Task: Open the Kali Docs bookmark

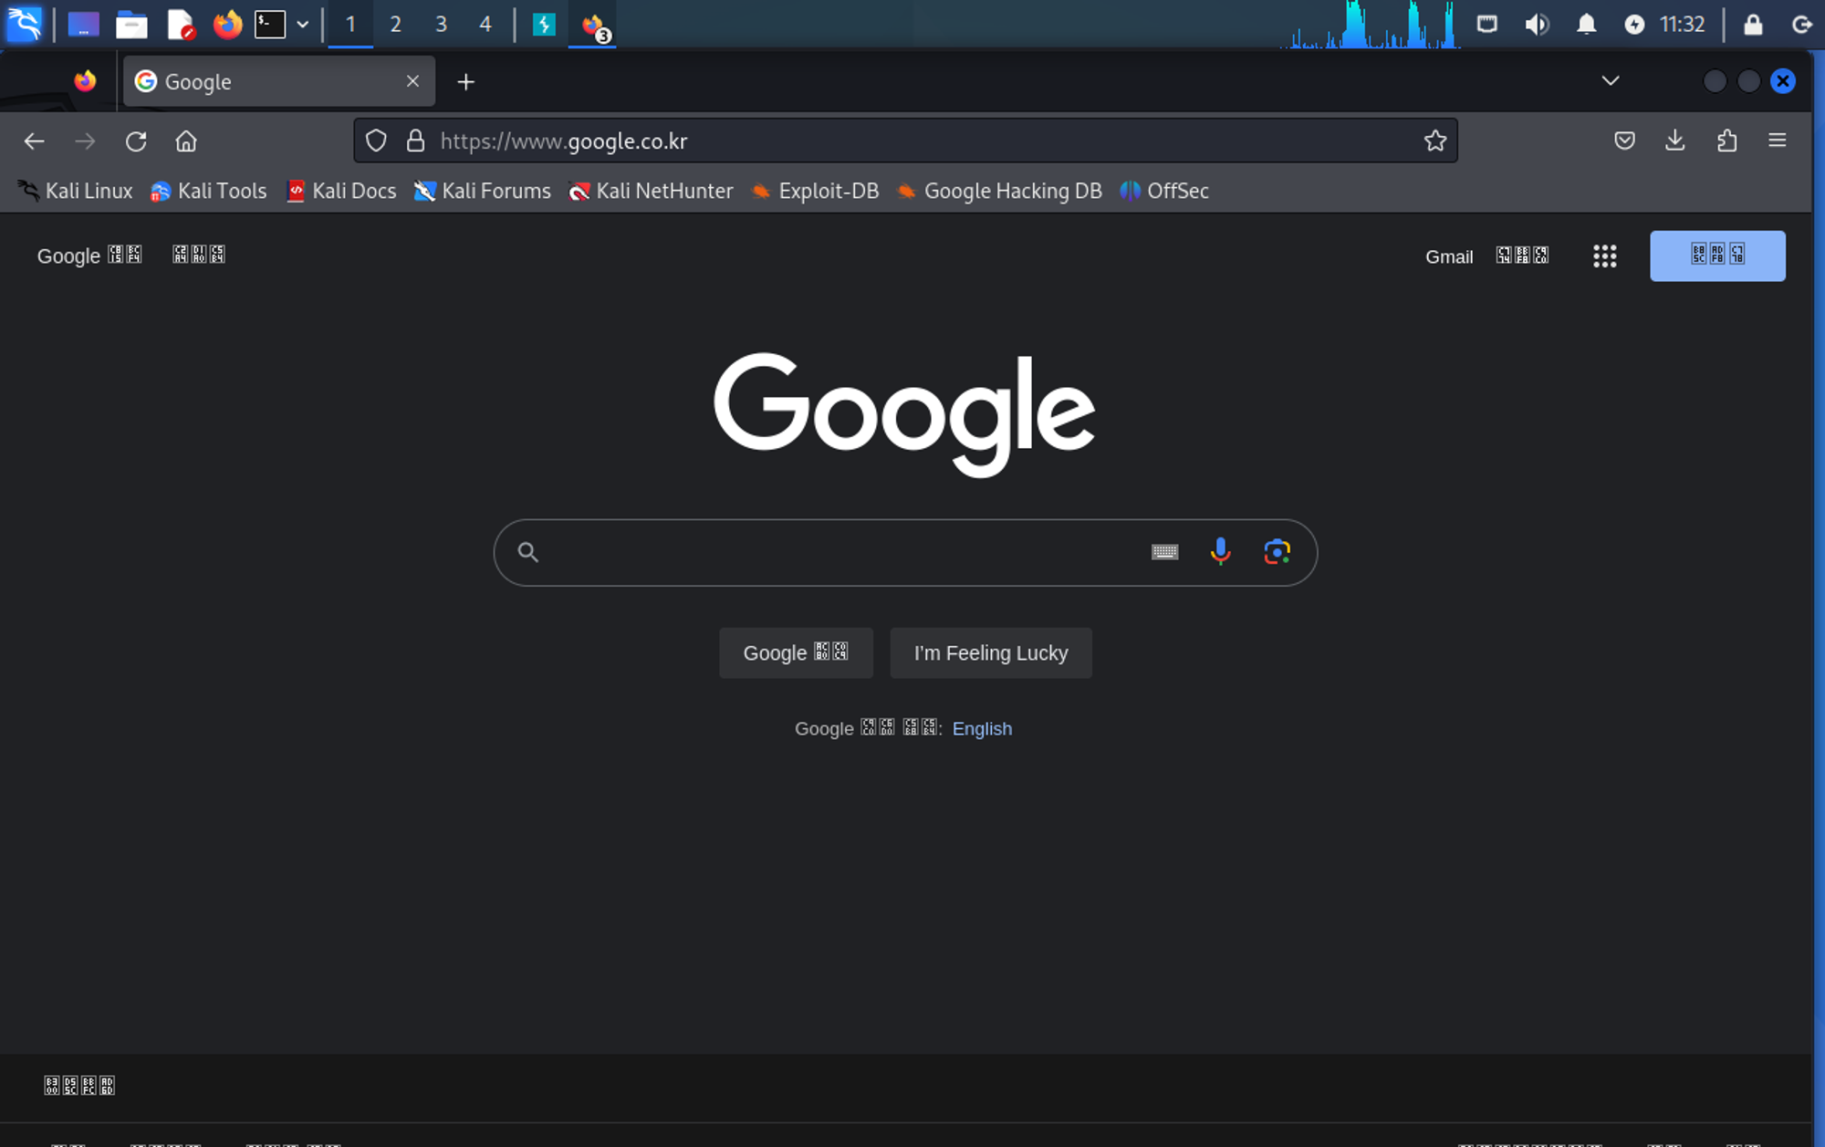Action: 341,191
